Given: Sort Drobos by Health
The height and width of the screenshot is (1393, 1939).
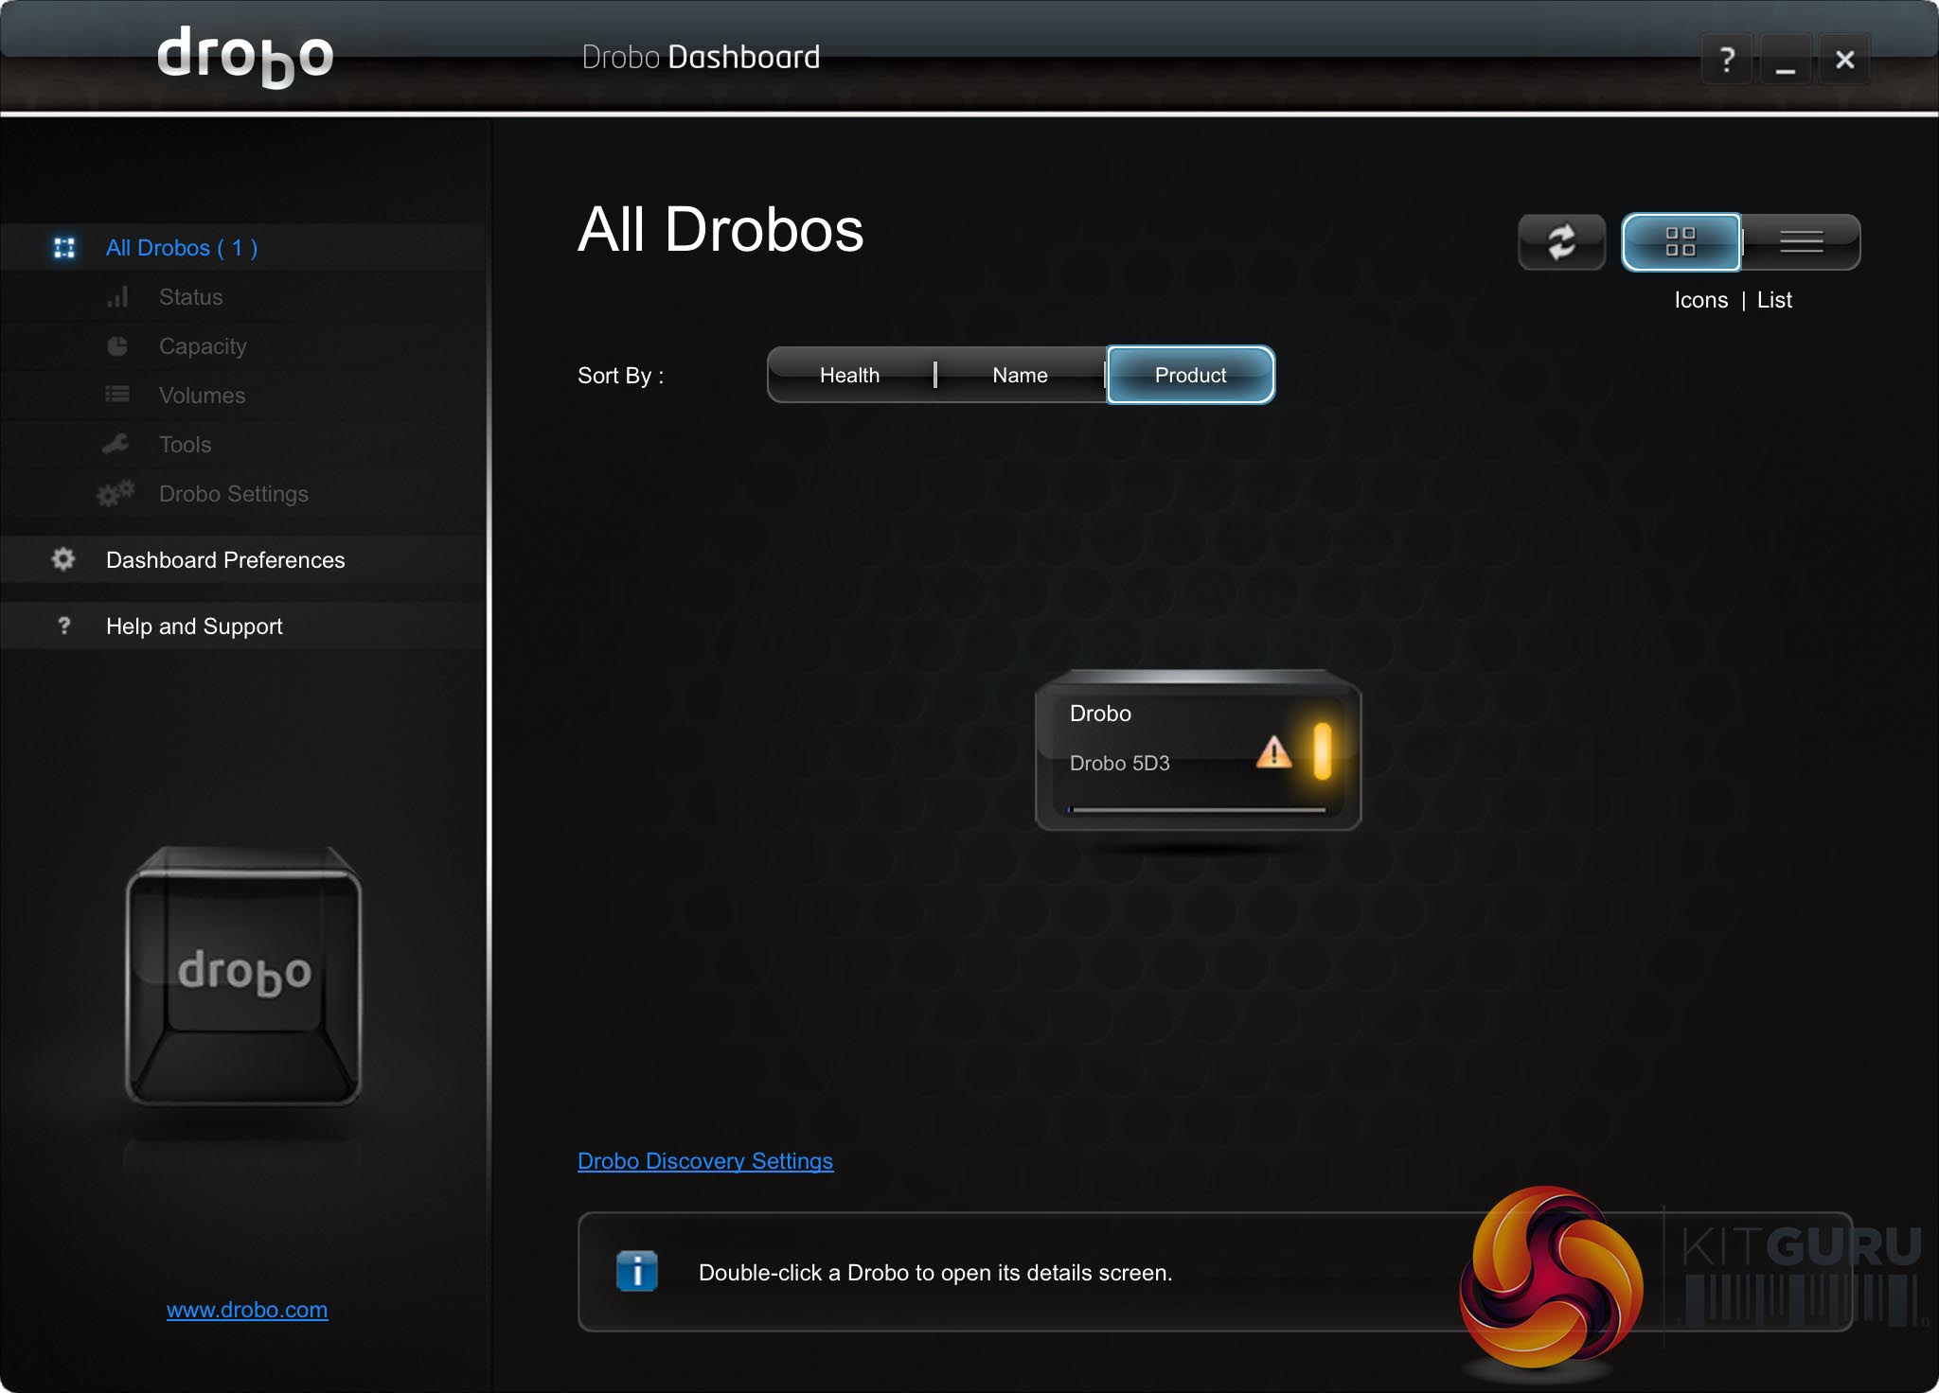Looking at the screenshot, I should click(x=849, y=376).
